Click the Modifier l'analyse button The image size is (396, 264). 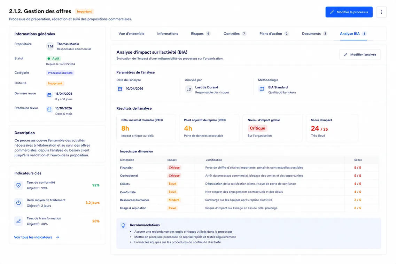tap(360, 55)
